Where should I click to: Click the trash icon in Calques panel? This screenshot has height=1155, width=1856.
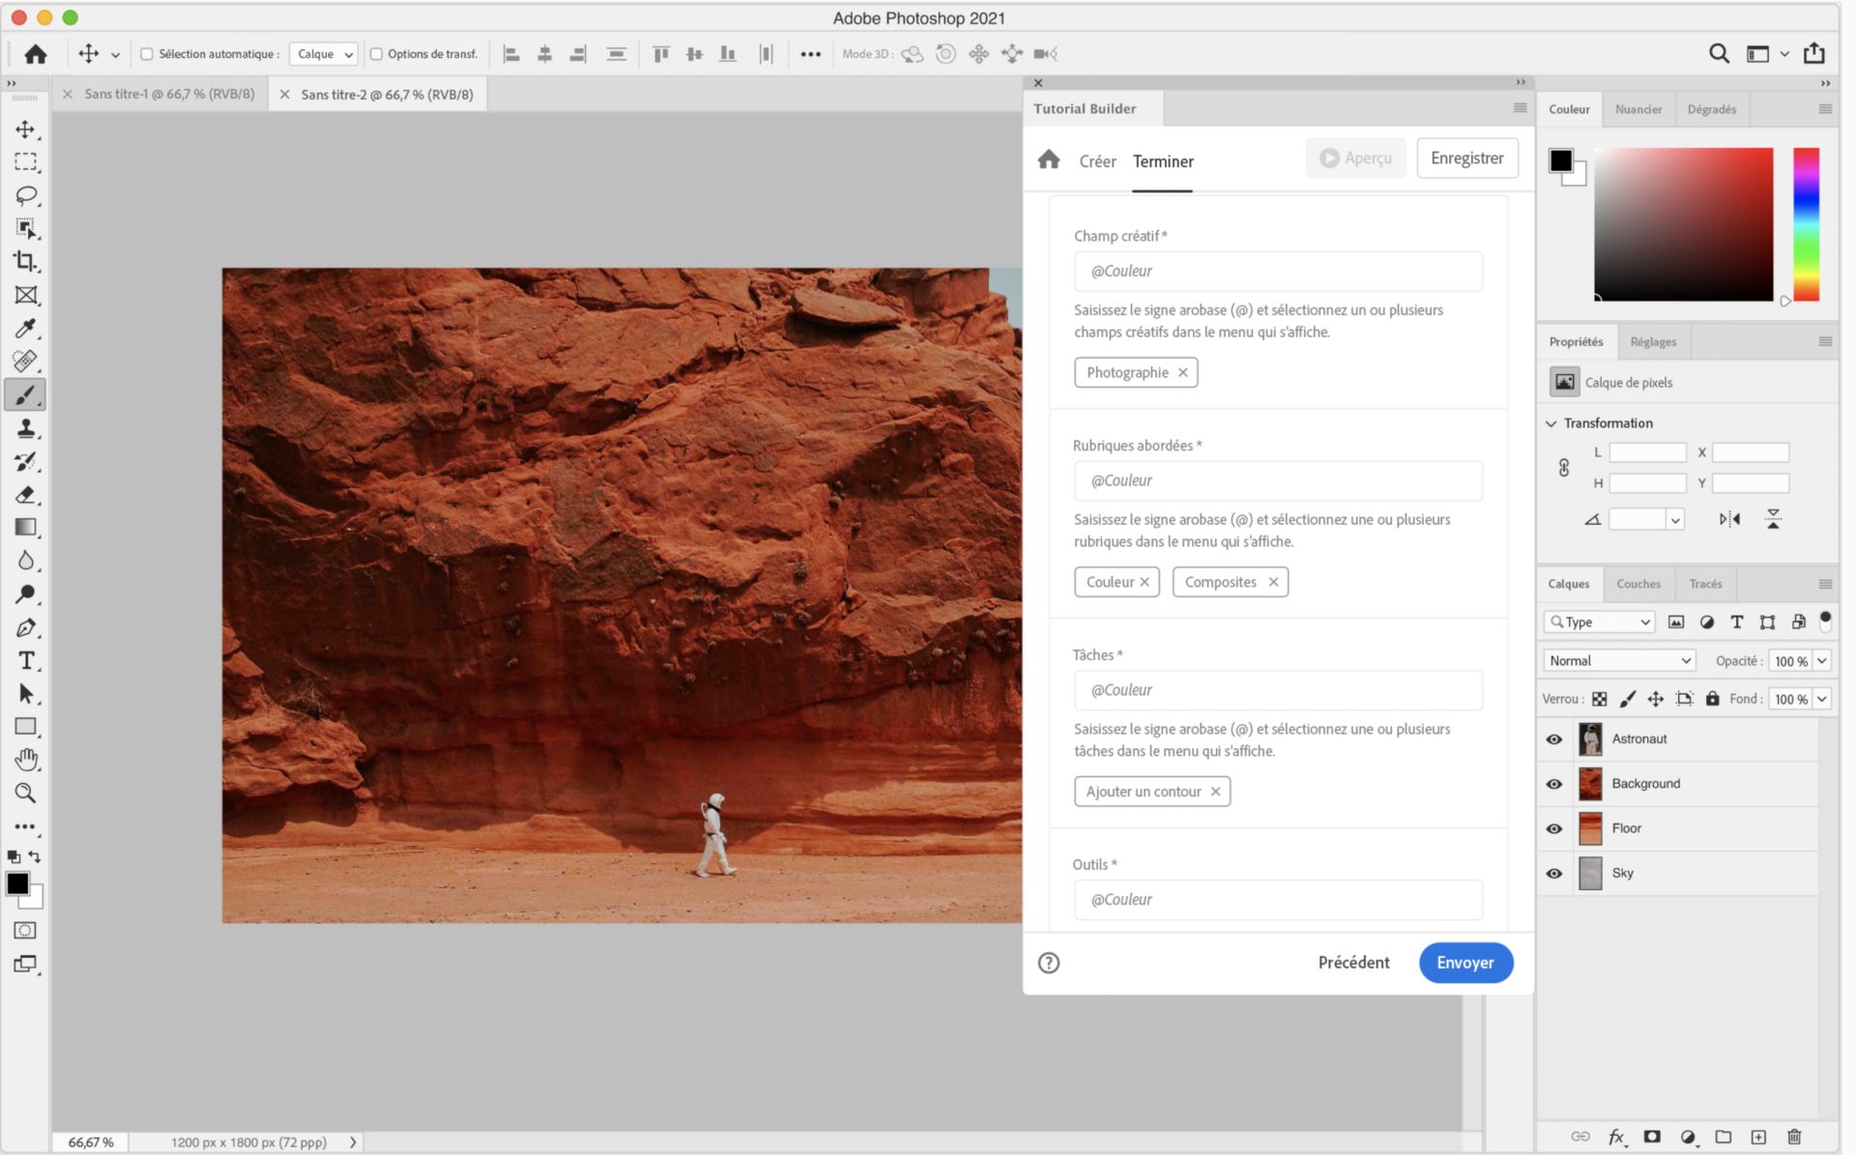[1794, 1137]
